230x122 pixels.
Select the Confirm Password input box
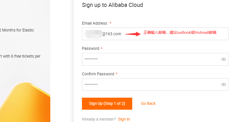(155, 84)
